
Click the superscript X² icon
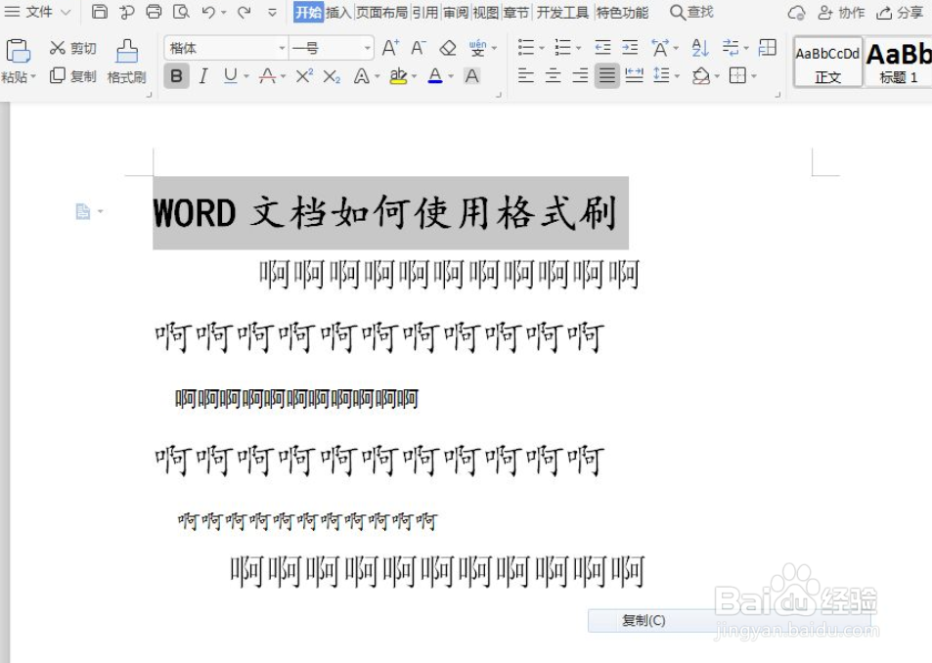click(302, 75)
